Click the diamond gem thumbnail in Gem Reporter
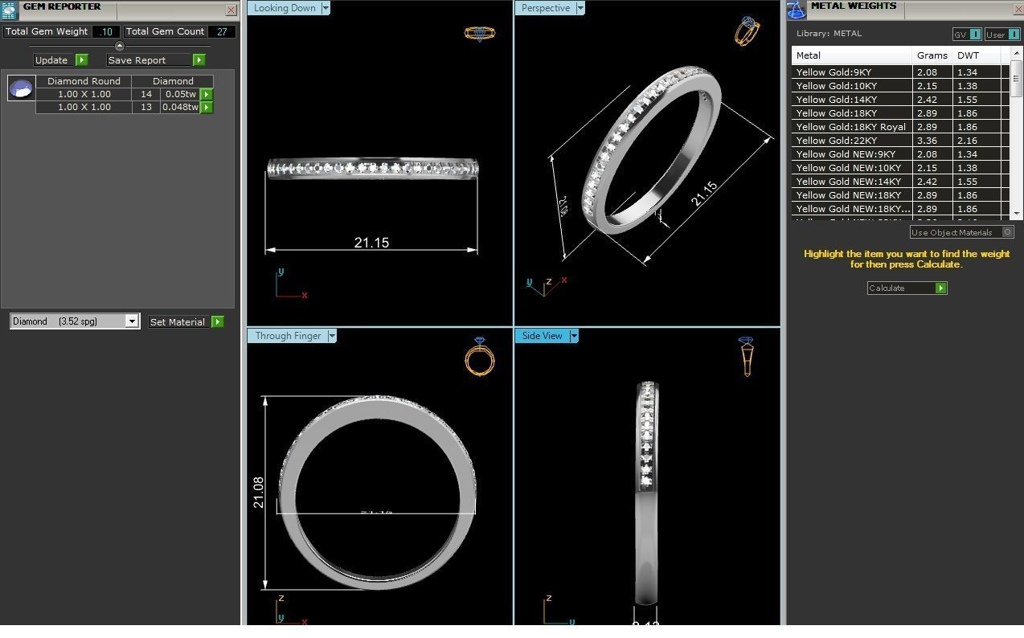This screenshot has width=1024, height=638. coord(22,88)
